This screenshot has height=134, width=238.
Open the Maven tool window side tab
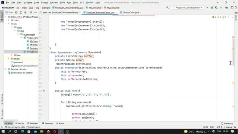coord(236,16)
